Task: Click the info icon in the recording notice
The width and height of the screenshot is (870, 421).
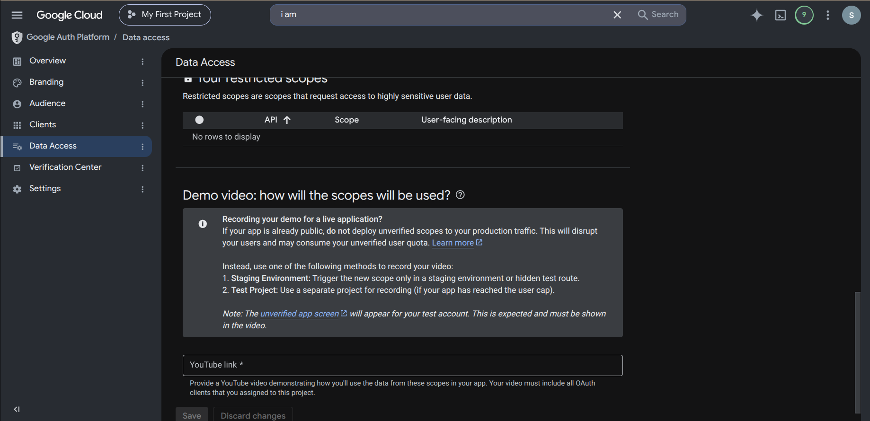Action: (203, 224)
